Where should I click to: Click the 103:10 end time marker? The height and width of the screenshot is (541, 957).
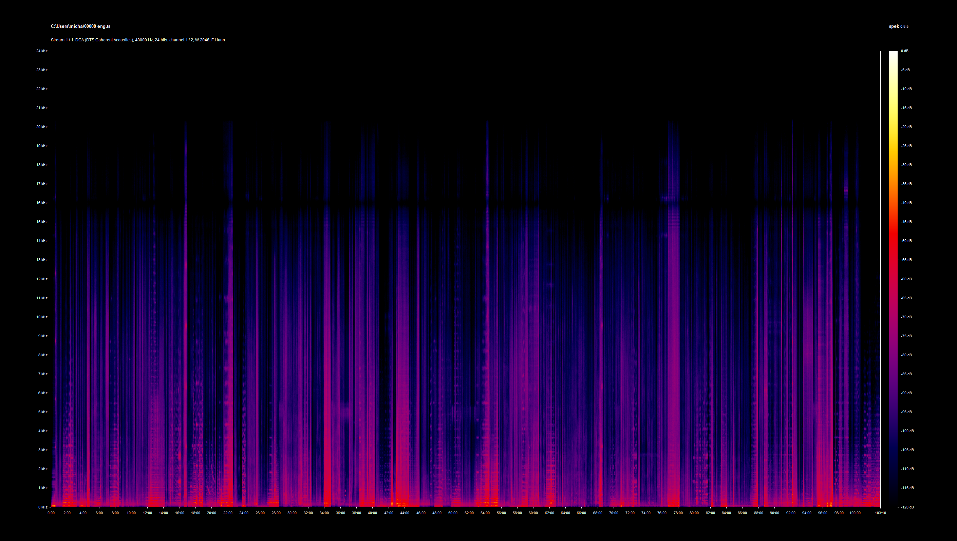tap(880, 513)
